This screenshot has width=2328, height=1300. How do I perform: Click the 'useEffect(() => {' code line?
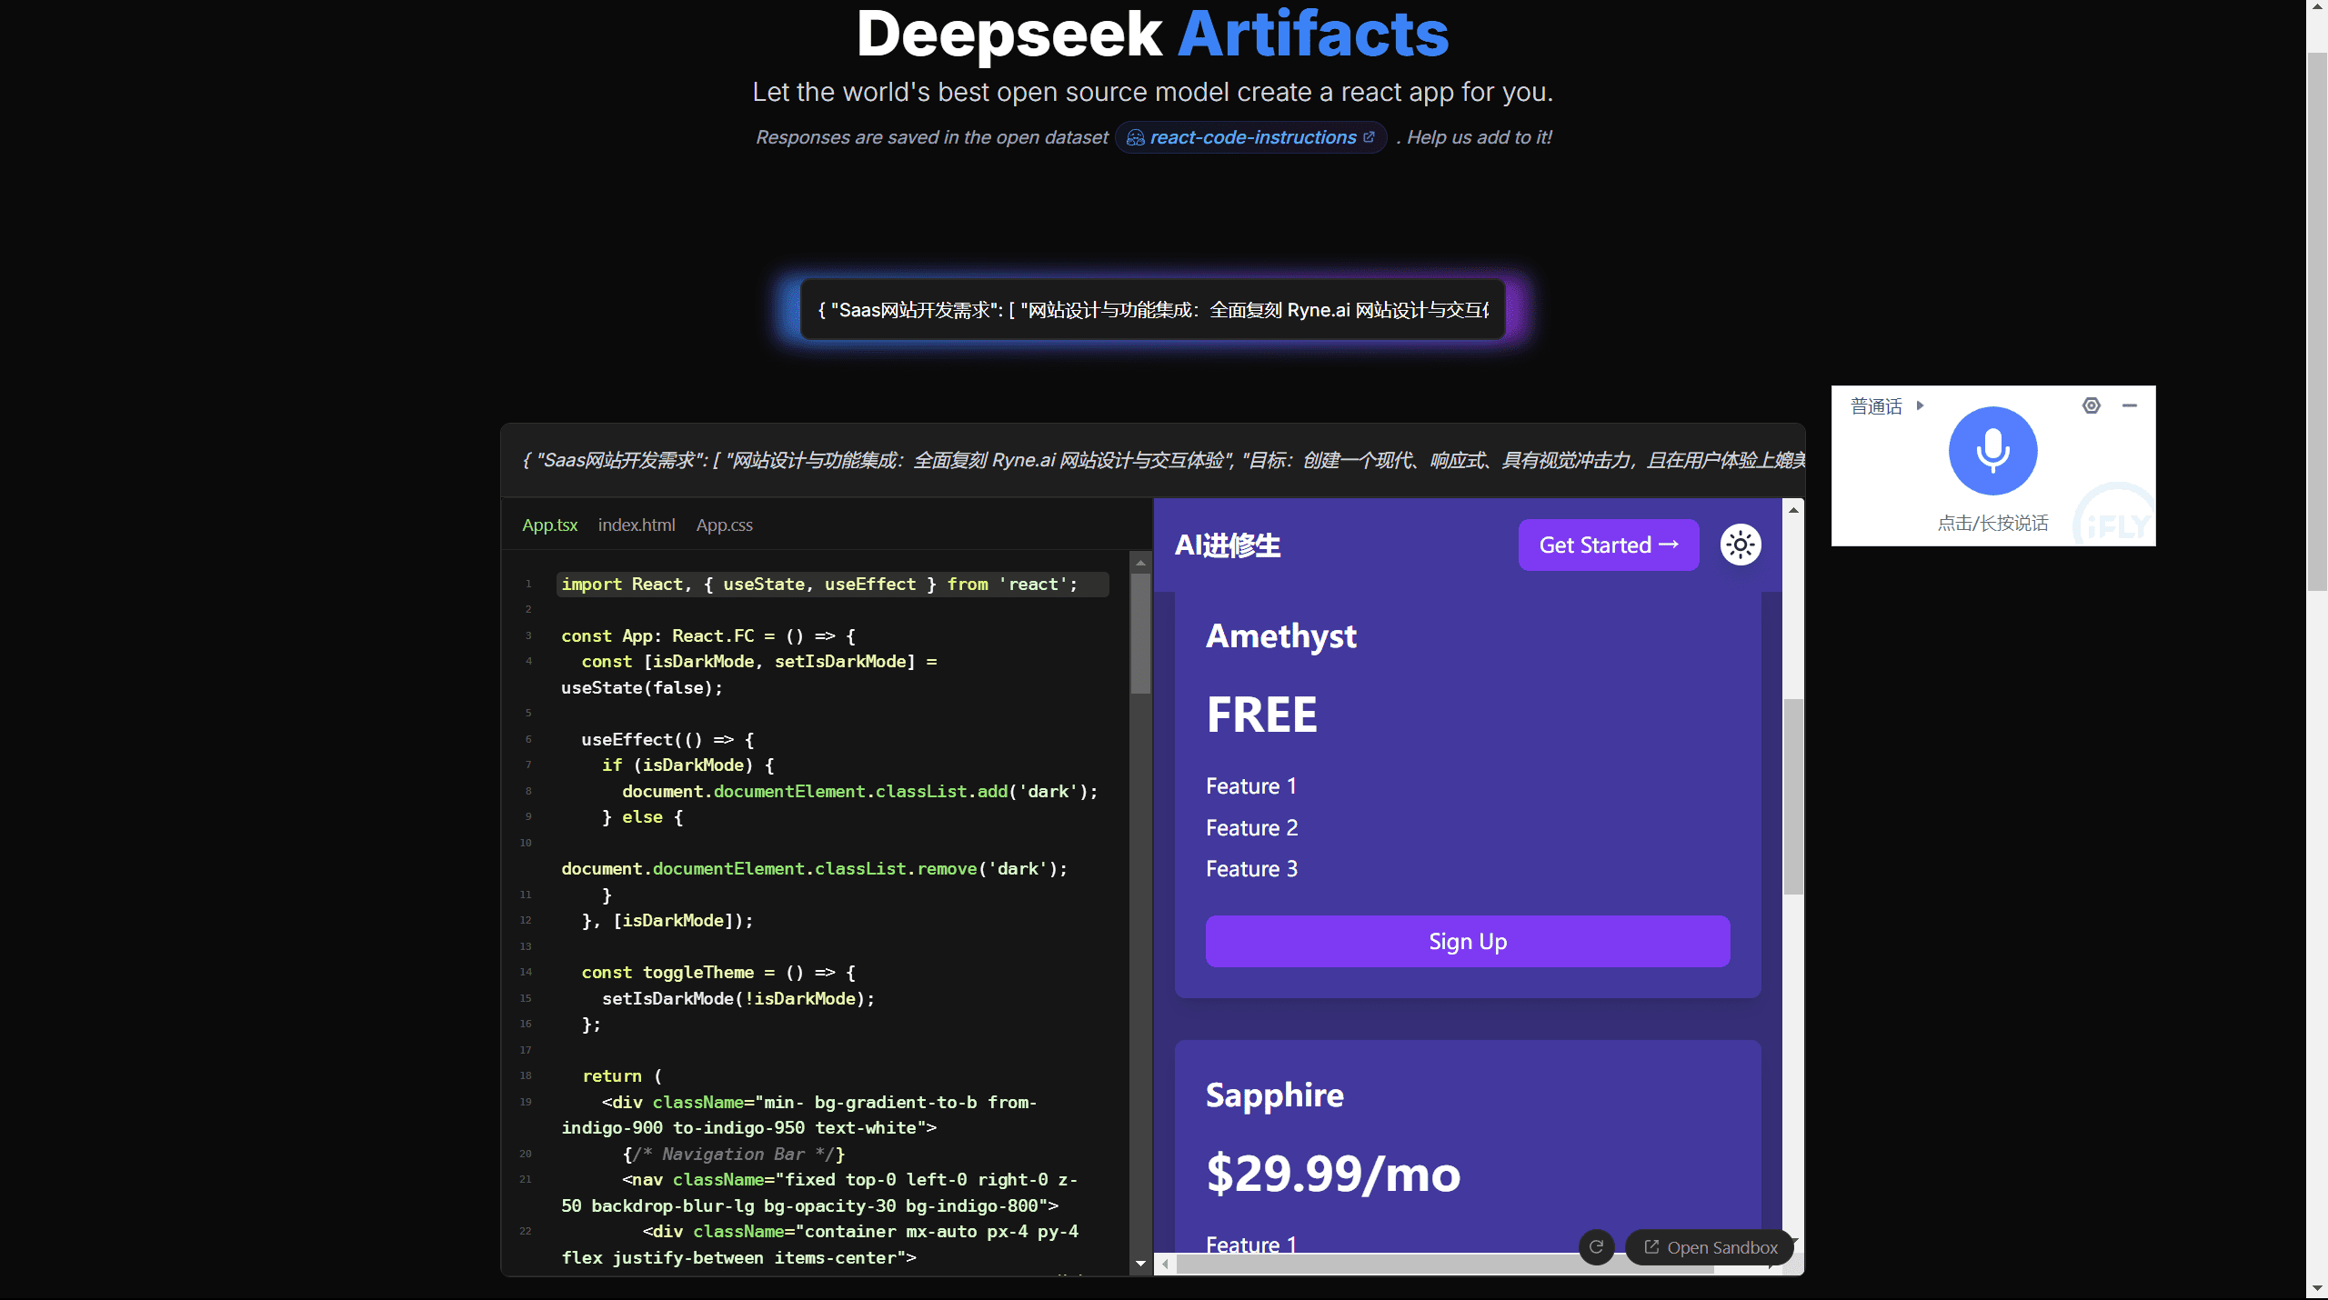(667, 740)
